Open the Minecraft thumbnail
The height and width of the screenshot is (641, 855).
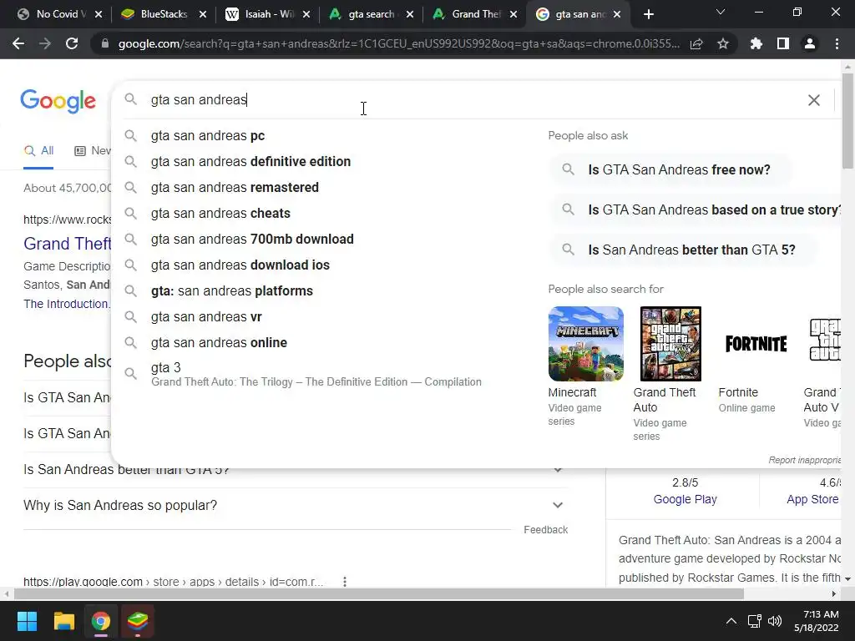tap(585, 344)
